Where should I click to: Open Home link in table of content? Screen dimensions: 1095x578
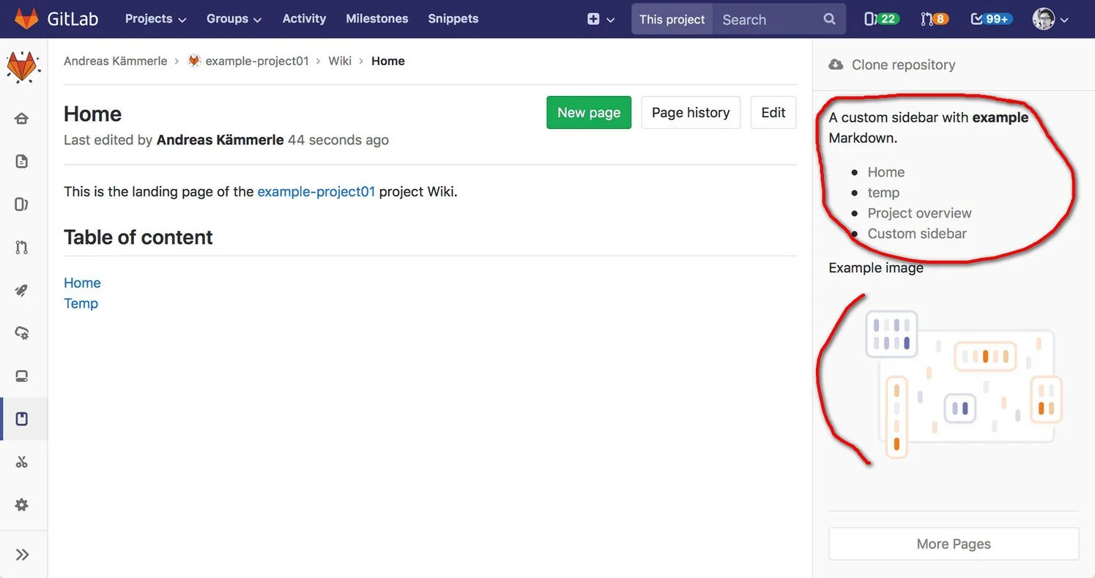pos(82,283)
